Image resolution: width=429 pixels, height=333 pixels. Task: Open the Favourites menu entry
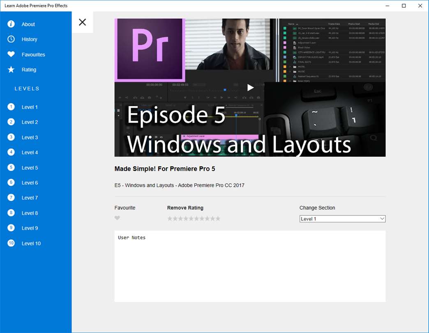(33, 55)
